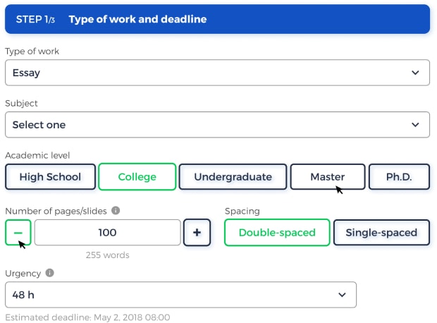Choose Undergraduate academic level
The height and width of the screenshot is (323, 437).
[233, 177]
